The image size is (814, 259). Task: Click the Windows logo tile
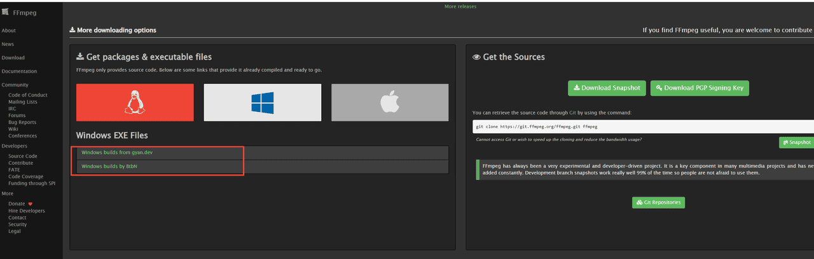coord(262,102)
